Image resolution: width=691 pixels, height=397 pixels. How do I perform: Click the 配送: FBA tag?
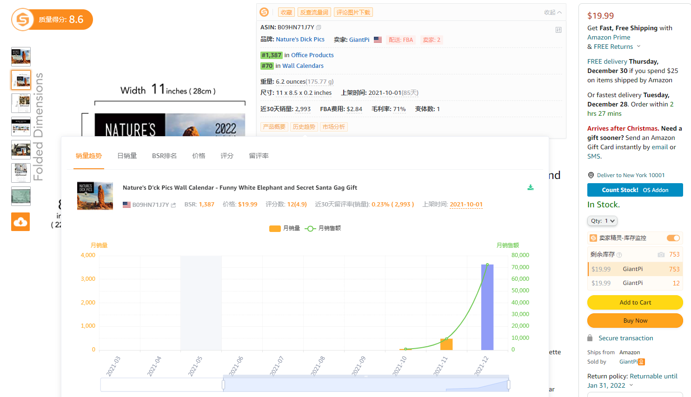401,40
